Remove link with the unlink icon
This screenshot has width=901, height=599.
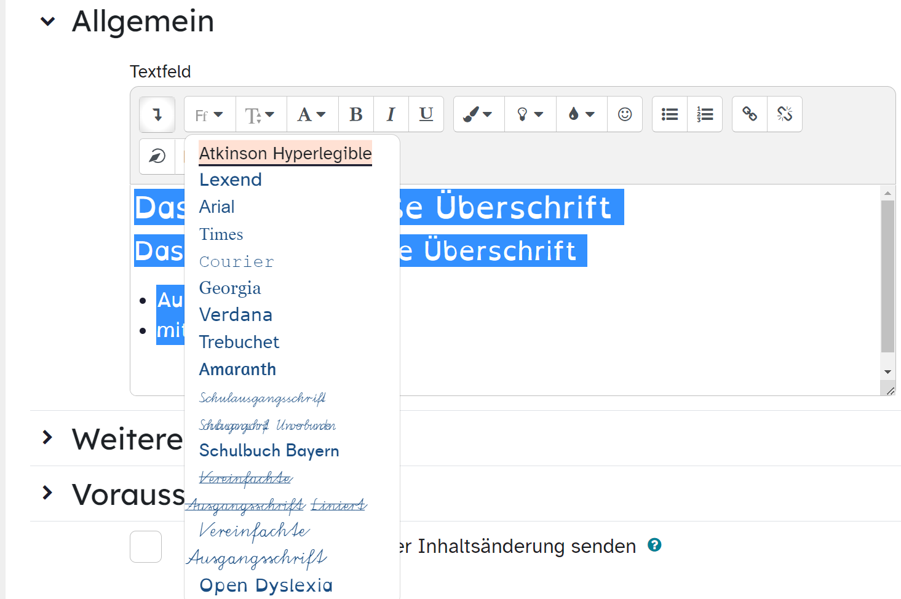(785, 114)
